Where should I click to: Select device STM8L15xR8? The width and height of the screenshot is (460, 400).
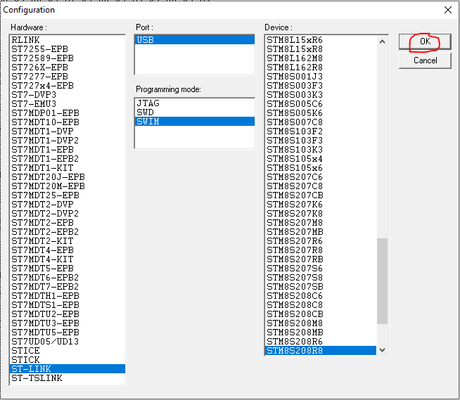(x=321, y=49)
